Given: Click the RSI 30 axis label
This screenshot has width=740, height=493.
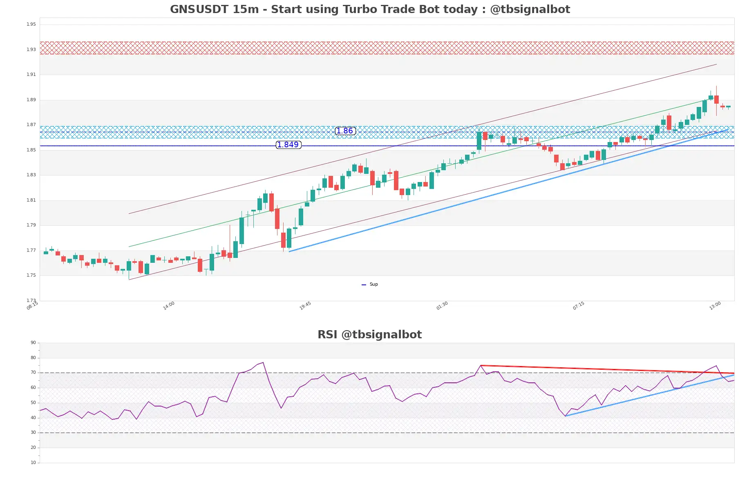Looking at the screenshot, I should [x=33, y=433].
